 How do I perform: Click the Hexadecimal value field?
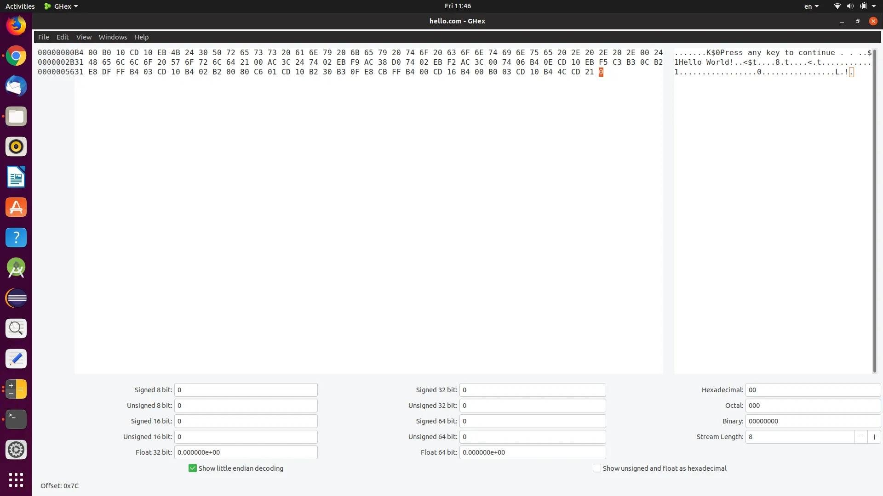[x=813, y=390]
